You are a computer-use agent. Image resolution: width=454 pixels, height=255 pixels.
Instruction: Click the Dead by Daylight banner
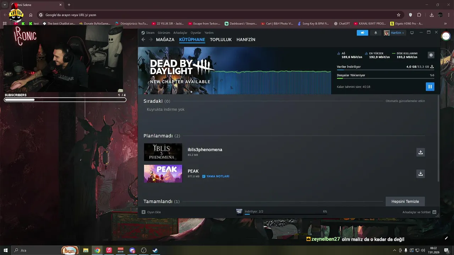click(x=234, y=70)
